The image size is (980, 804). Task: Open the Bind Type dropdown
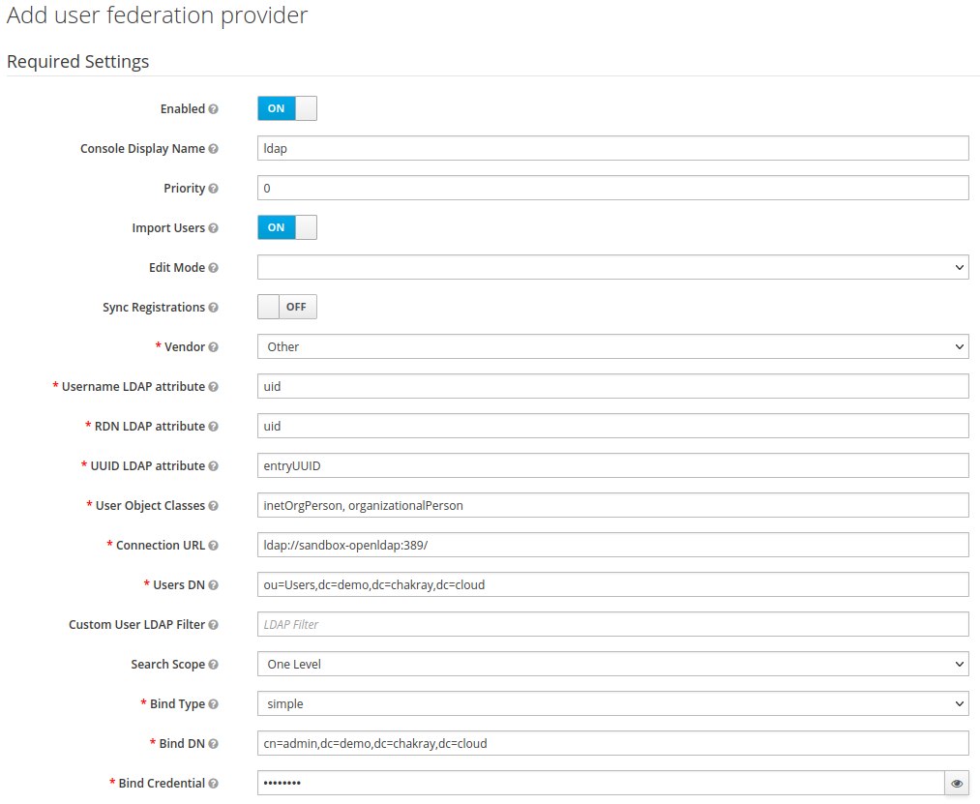point(612,703)
